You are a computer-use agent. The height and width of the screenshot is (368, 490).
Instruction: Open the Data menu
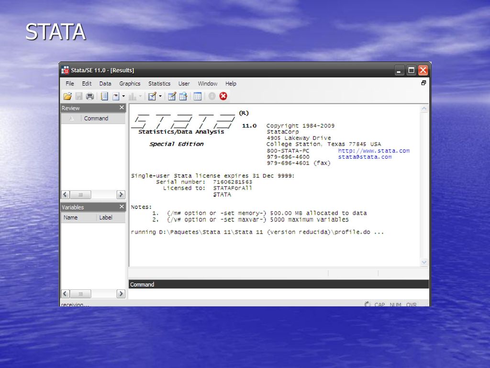[x=105, y=83]
